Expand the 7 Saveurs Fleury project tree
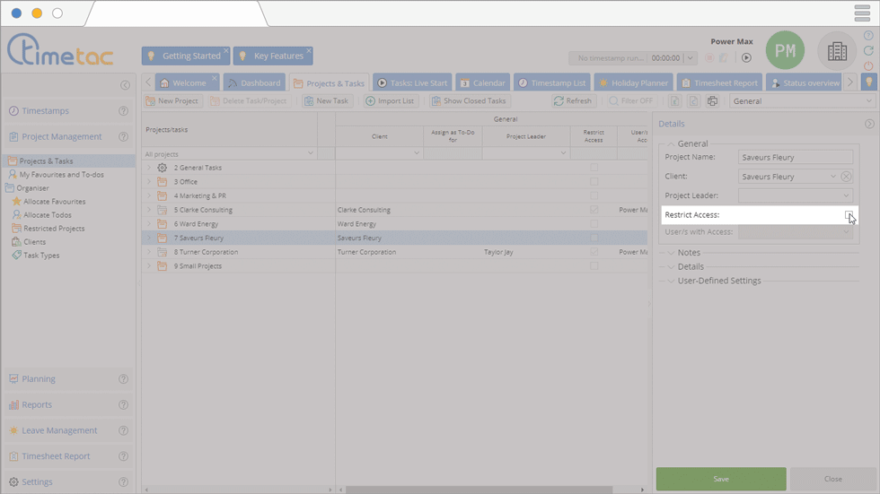This screenshot has height=494, width=880. [149, 238]
